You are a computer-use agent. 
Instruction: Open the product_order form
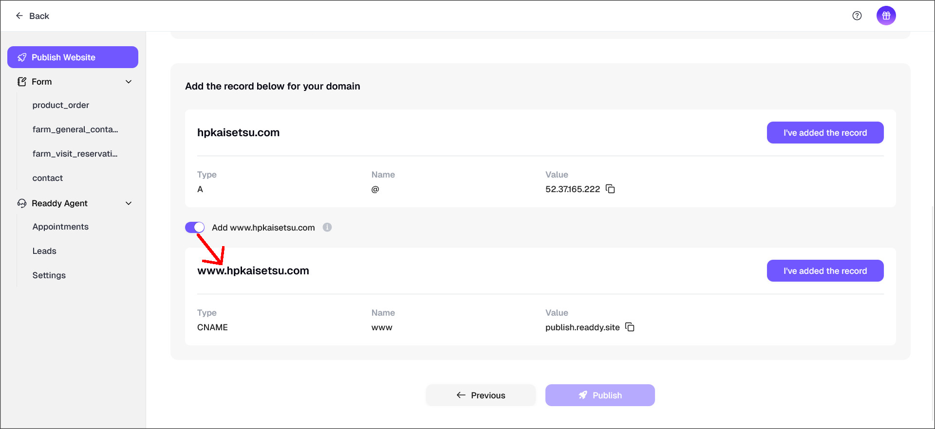(61, 105)
